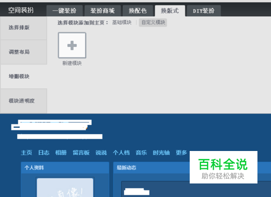The width and height of the screenshot is (271, 197).
Task: Switch to the 装扮商城 tab
Action: click(102, 11)
